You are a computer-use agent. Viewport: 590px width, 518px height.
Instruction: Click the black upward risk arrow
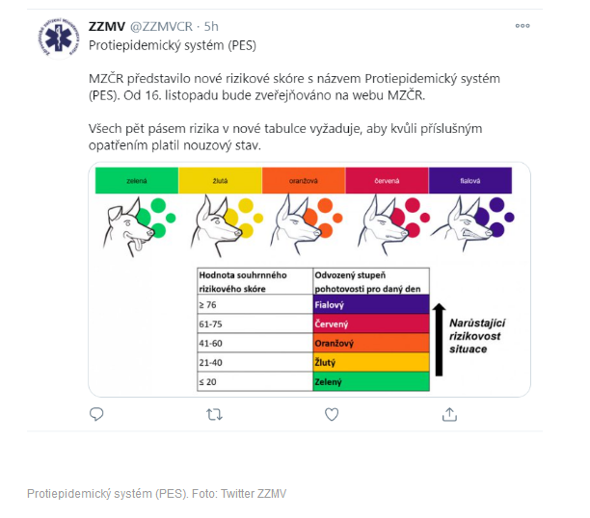tap(439, 340)
